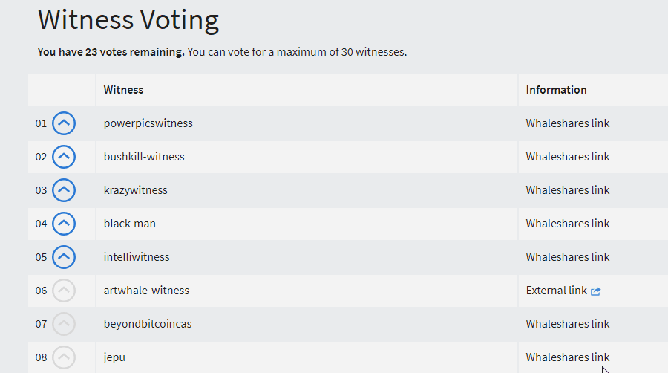Open Whaleshares link for jepu

(x=568, y=357)
